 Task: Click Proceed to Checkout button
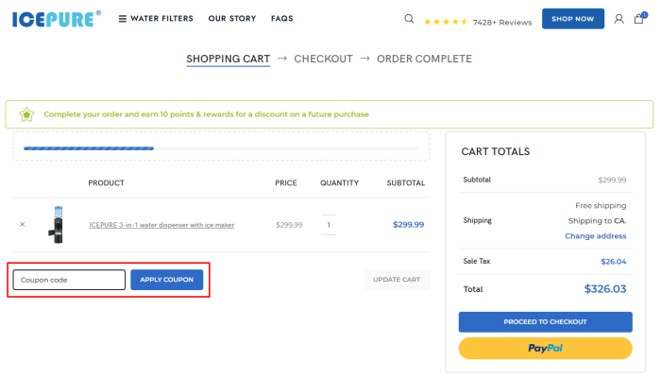(x=545, y=322)
